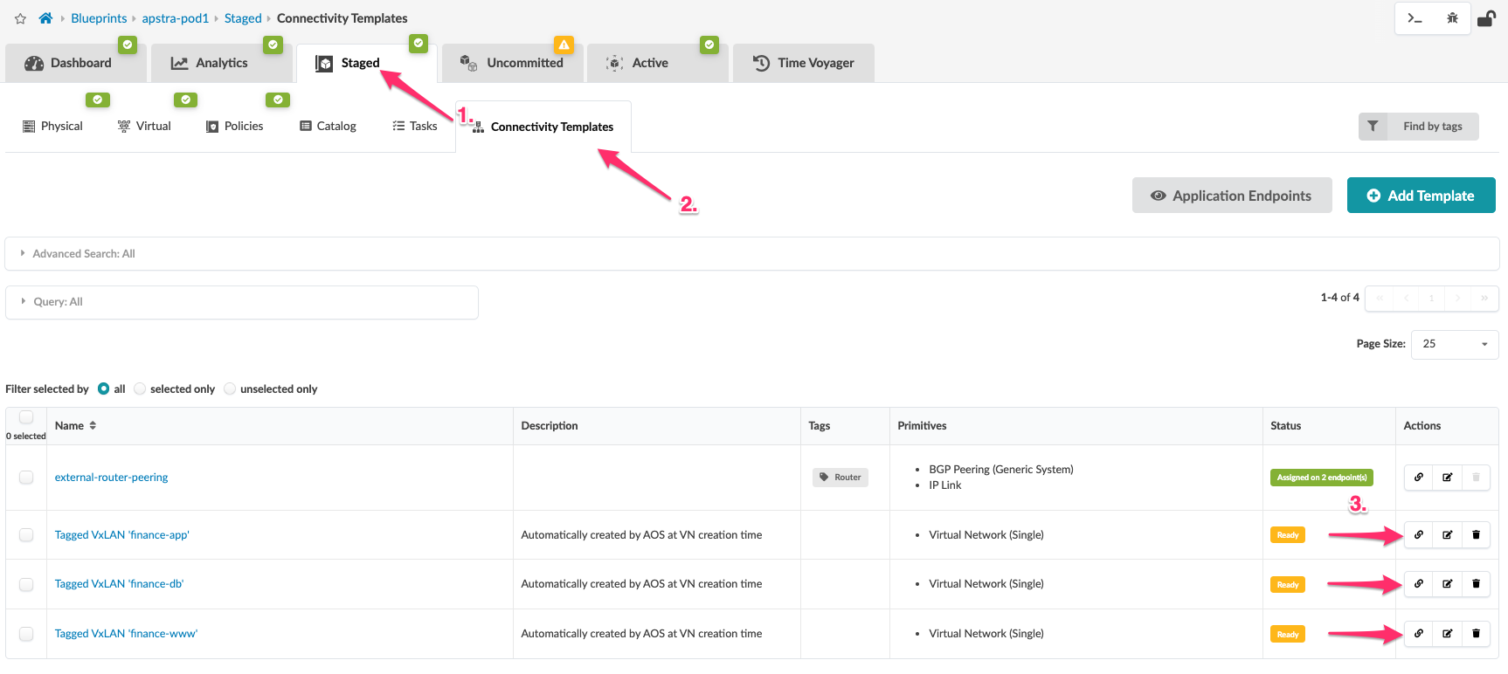The width and height of the screenshot is (1508, 674).
Task: Switch to the Analytics tab
Action: tap(221, 63)
